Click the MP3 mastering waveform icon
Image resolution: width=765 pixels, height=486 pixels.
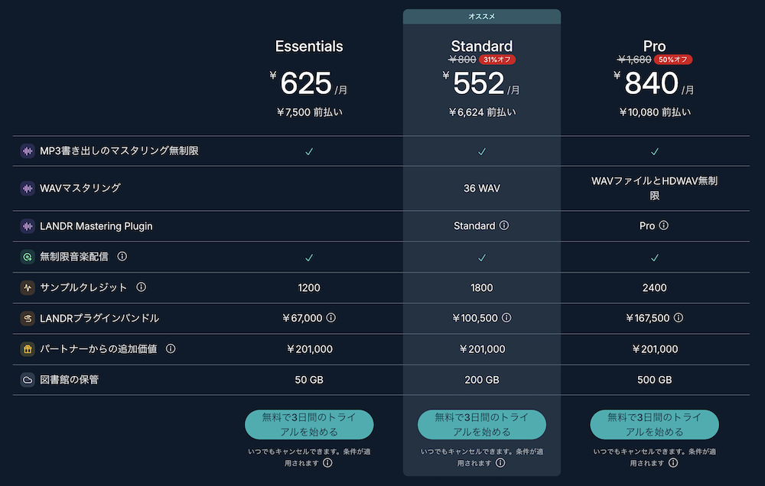coord(28,151)
